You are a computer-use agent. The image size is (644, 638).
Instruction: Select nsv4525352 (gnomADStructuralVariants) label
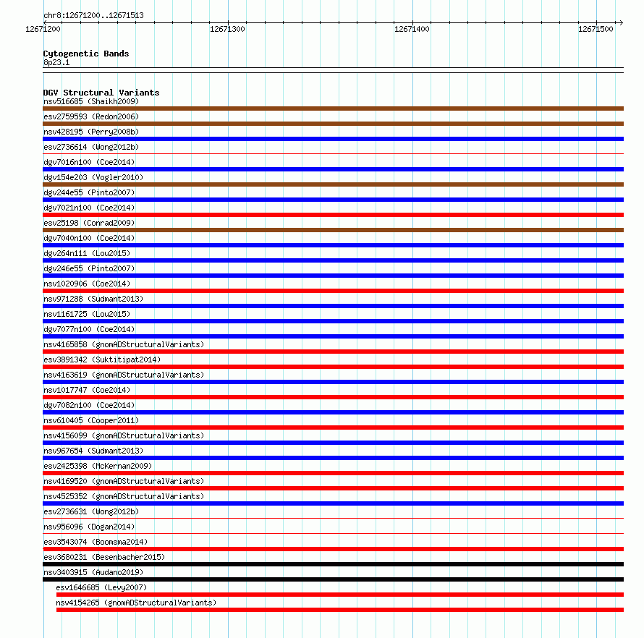pyautogui.click(x=124, y=496)
